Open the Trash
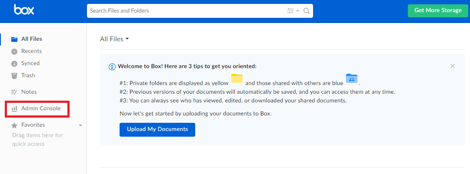Viewport: 470px width, 174px height. (x=28, y=76)
